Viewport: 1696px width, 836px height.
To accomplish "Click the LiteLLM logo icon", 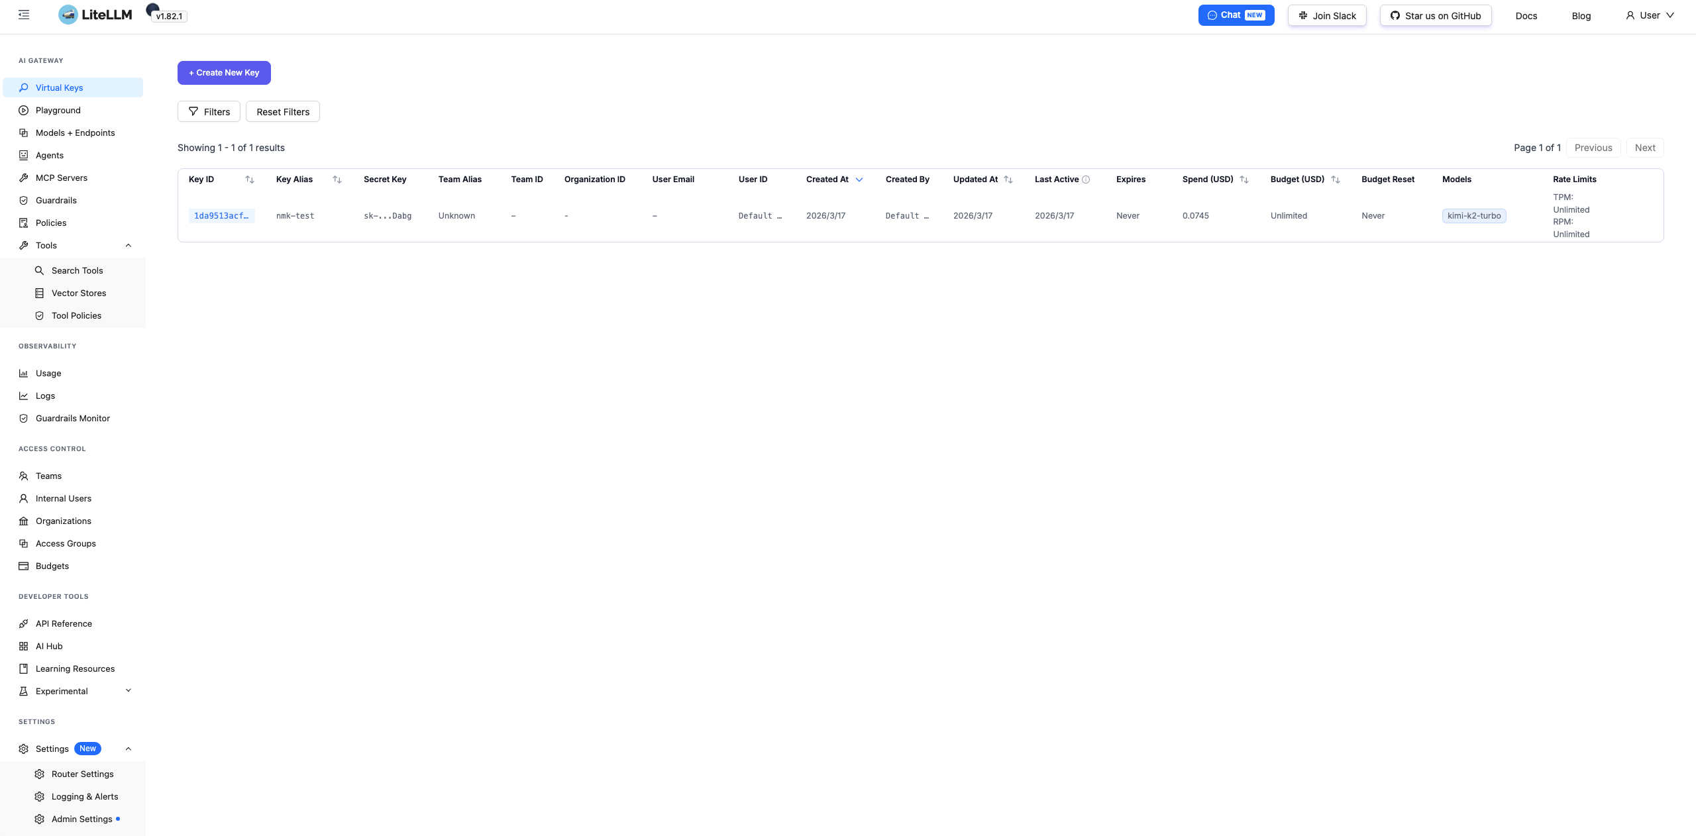I will (x=68, y=15).
